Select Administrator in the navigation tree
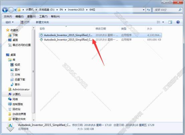 click(21, 90)
